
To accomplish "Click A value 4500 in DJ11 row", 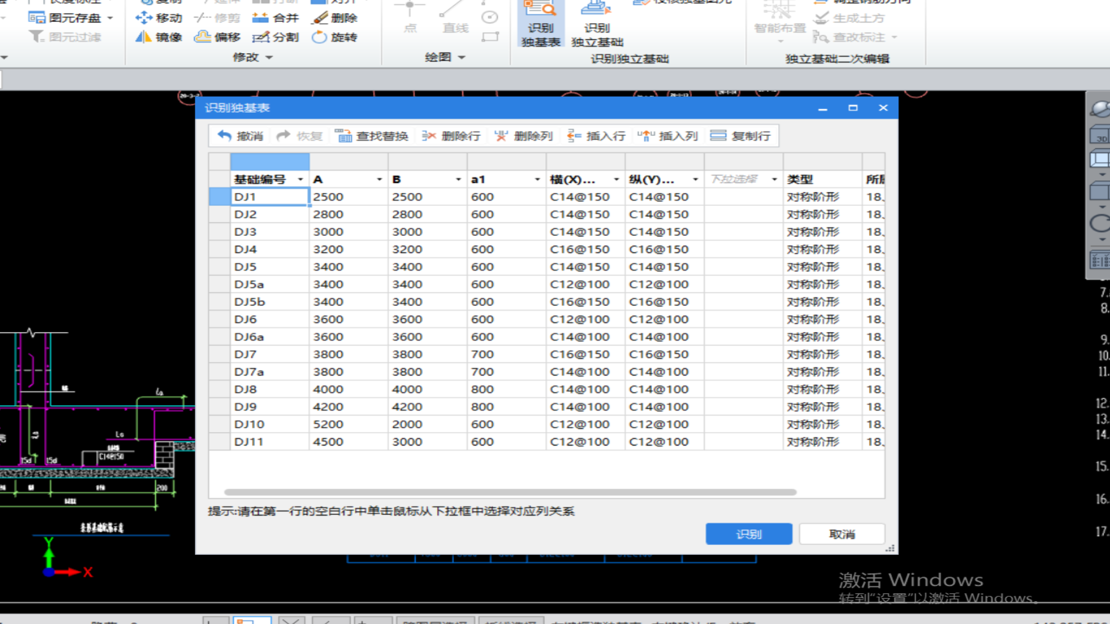I will pos(349,441).
